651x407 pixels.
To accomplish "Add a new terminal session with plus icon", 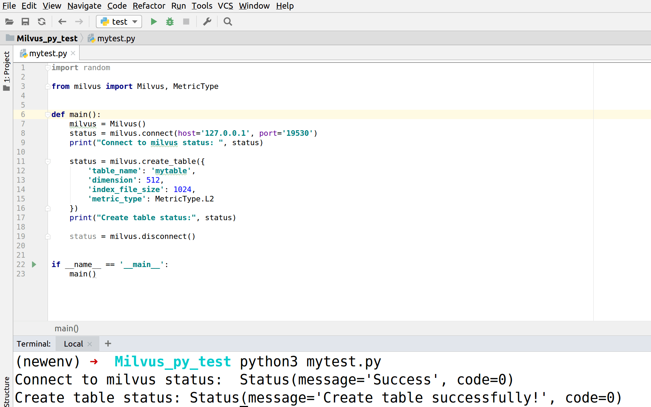I will click(108, 343).
